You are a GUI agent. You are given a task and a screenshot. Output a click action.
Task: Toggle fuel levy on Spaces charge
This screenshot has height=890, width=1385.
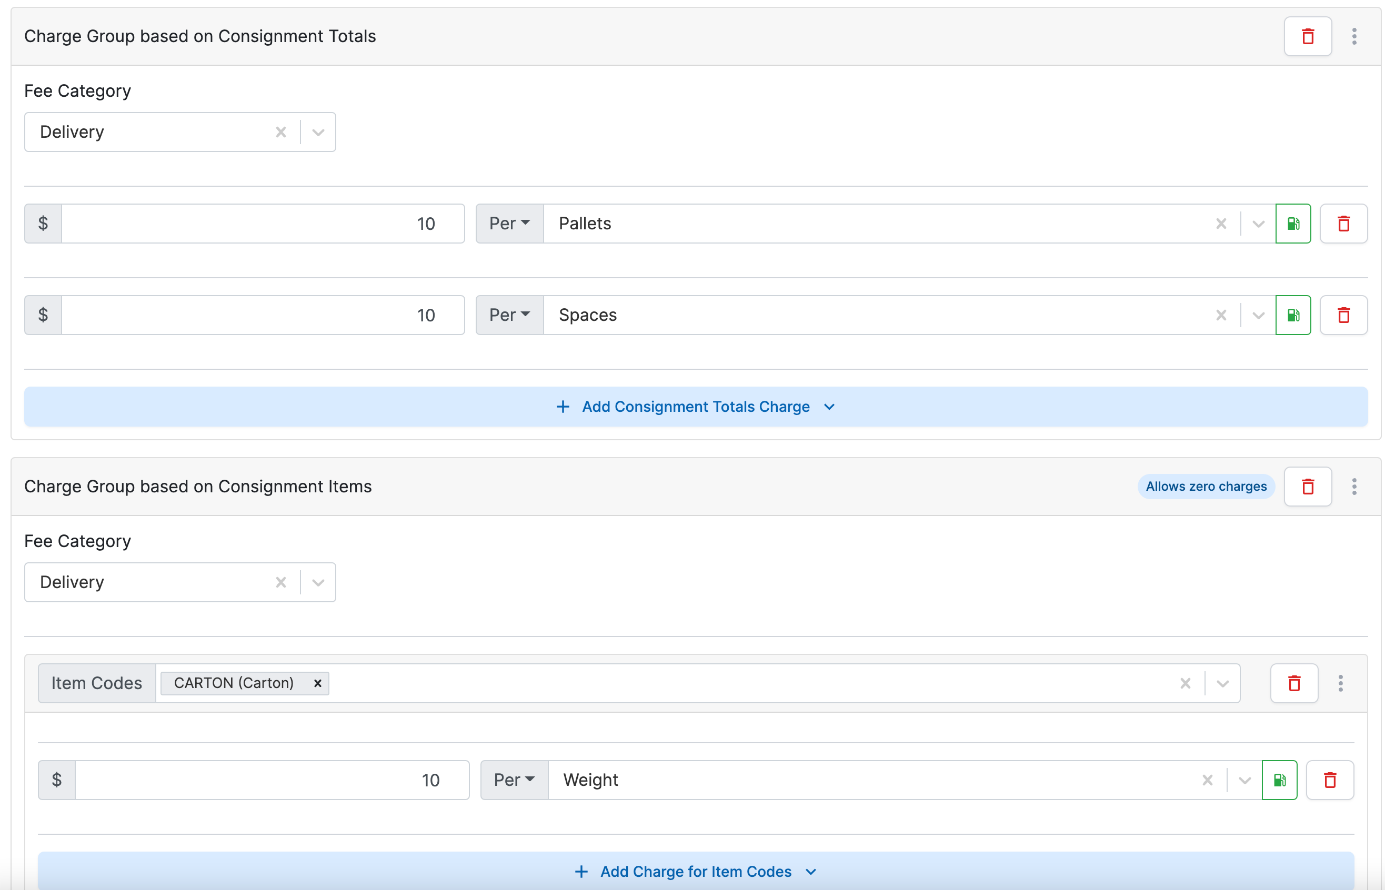(x=1292, y=315)
